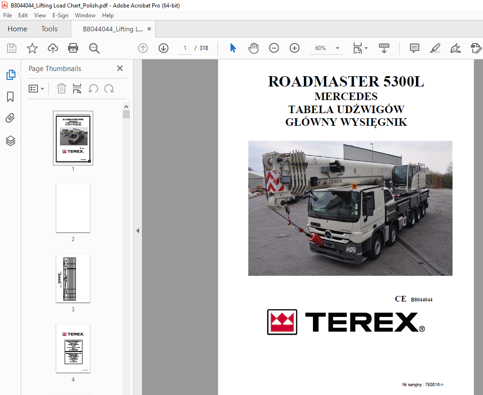Click the scrolling mode icon

[x=384, y=48]
